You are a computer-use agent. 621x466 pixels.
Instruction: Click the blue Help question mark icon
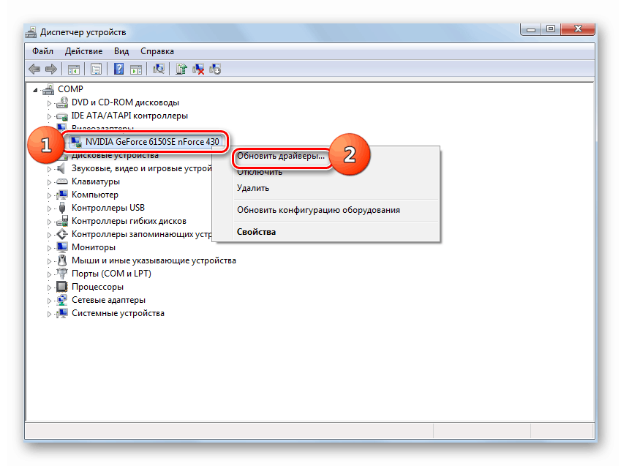[x=118, y=69]
